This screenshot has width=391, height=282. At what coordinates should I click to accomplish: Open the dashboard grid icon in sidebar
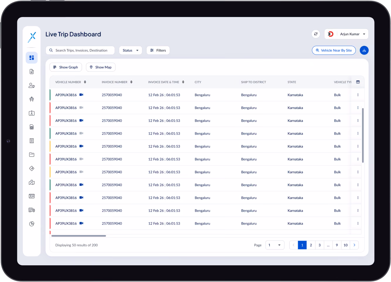point(32,58)
